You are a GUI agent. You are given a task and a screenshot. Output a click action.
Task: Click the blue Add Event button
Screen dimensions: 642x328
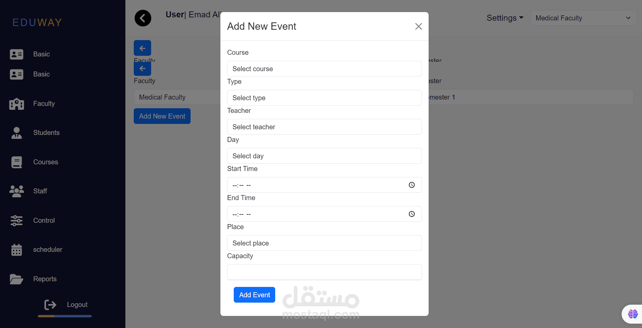254,295
